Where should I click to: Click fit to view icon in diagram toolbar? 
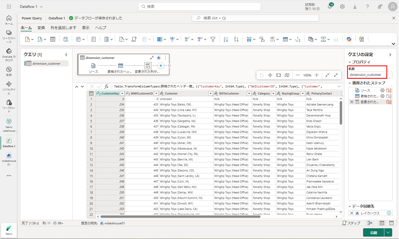click(279, 75)
